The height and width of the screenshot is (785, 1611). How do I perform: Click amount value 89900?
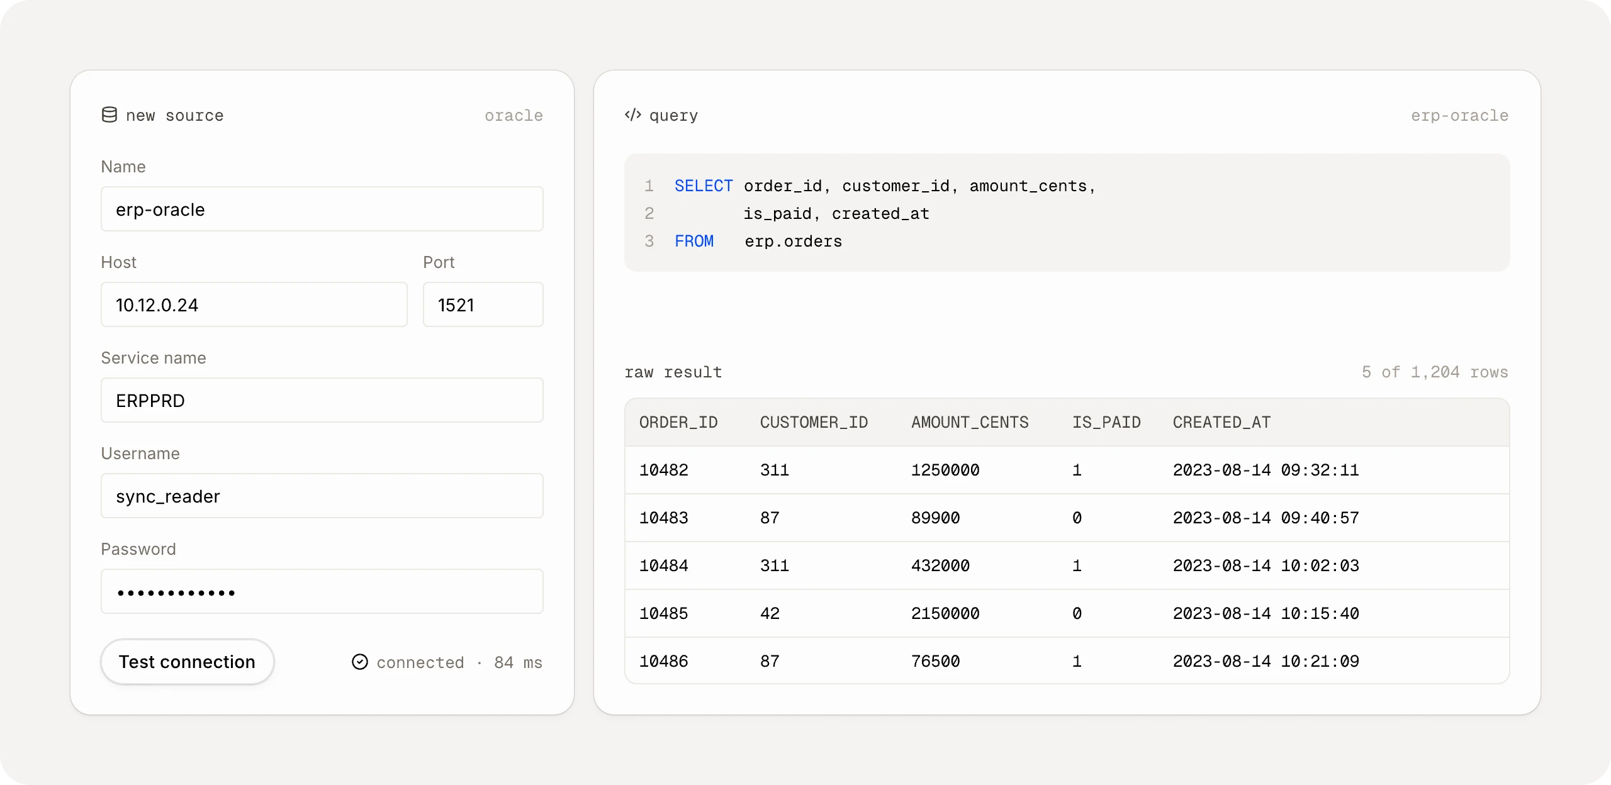pyautogui.click(x=936, y=518)
